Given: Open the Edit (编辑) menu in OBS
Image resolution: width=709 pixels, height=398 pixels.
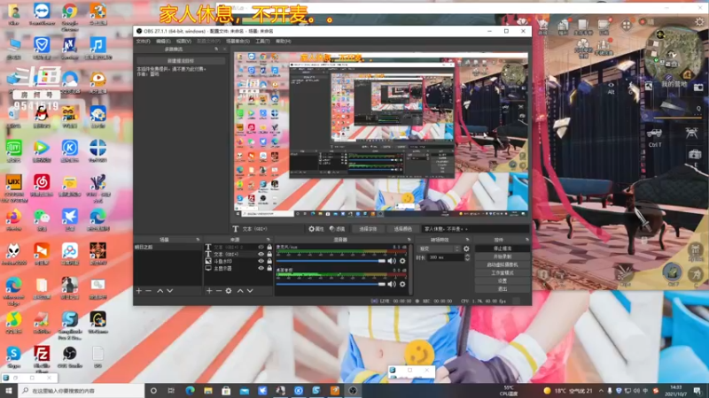Looking at the screenshot, I should click(163, 42).
